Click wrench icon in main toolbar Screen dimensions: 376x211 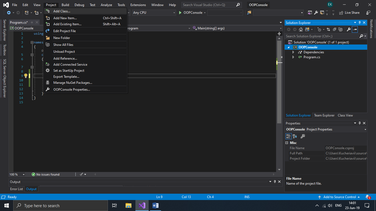pyautogui.click(x=316, y=13)
